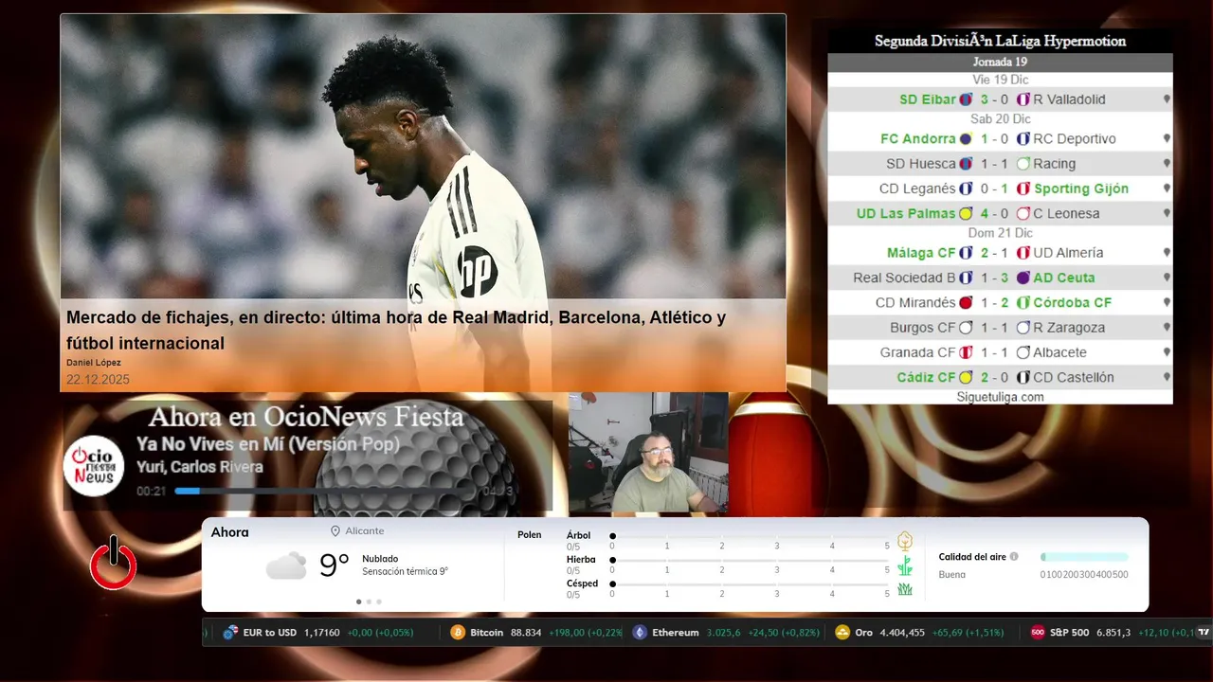Click author name Daniel López

[x=94, y=363]
